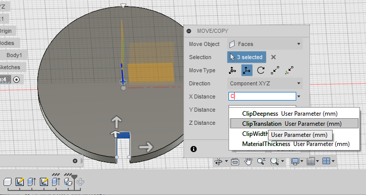Select the second sketch feature in the timeline
The height and width of the screenshot is (195, 366).
pos(44,182)
